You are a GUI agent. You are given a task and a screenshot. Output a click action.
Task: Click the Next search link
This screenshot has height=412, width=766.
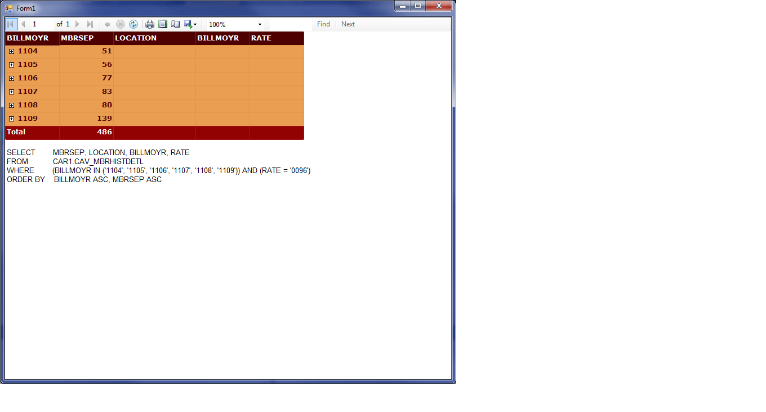tap(348, 24)
